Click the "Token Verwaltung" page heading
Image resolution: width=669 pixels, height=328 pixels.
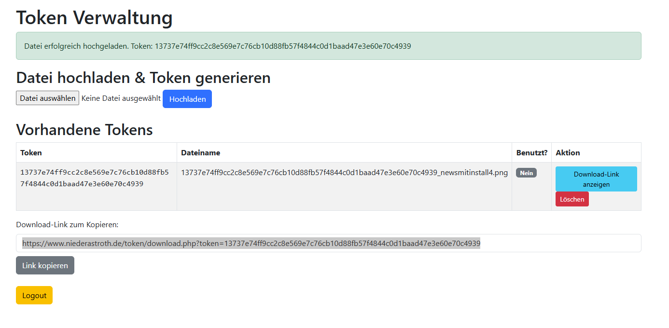95,18
